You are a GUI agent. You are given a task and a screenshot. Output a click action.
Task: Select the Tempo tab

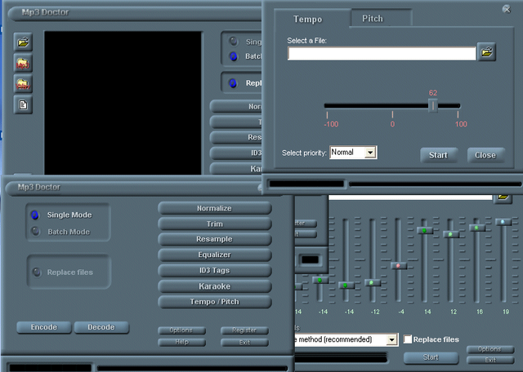click(x=307, y=19)
